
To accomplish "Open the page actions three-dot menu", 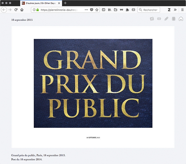I will [x=86, y=10].
